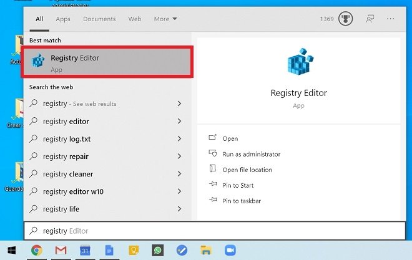This screenshot has width=412, height=260.
Task: Click the pin icon by Pin to Start
Action: click(213, 184)
